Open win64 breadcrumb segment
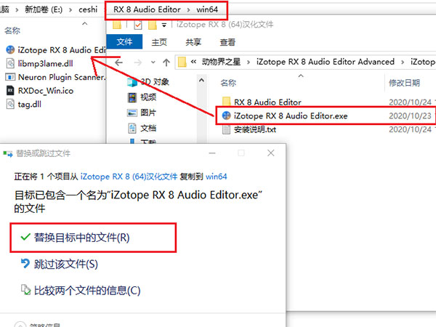The width and height of the screenshot is (436, 327). tap(207, 9)
